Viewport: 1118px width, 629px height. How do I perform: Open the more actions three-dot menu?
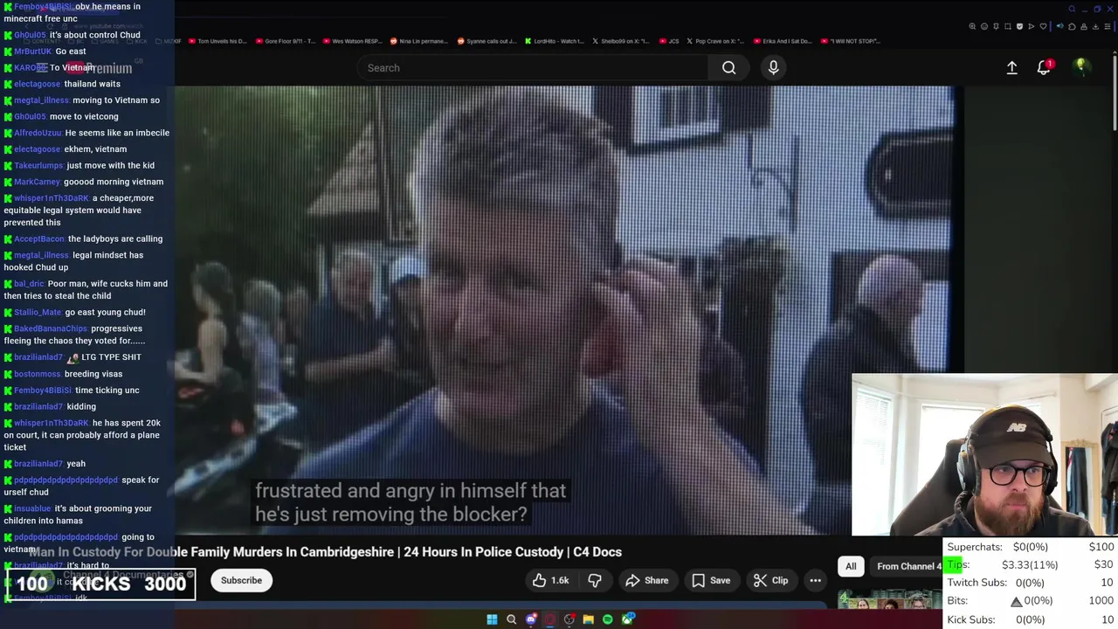[815, 580]
